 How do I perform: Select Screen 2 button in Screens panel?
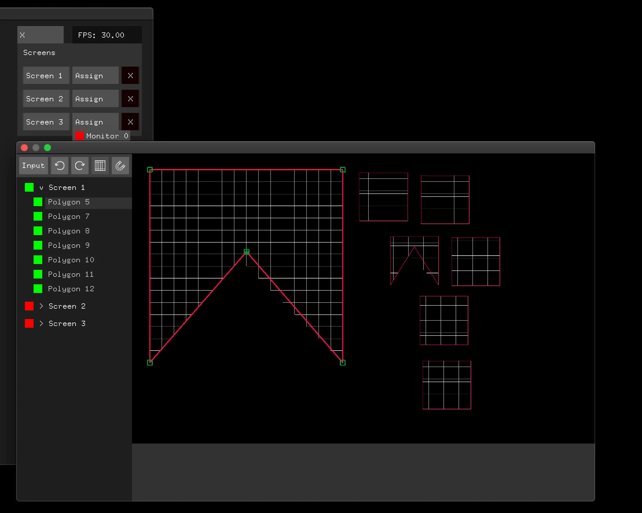(46, 99)
